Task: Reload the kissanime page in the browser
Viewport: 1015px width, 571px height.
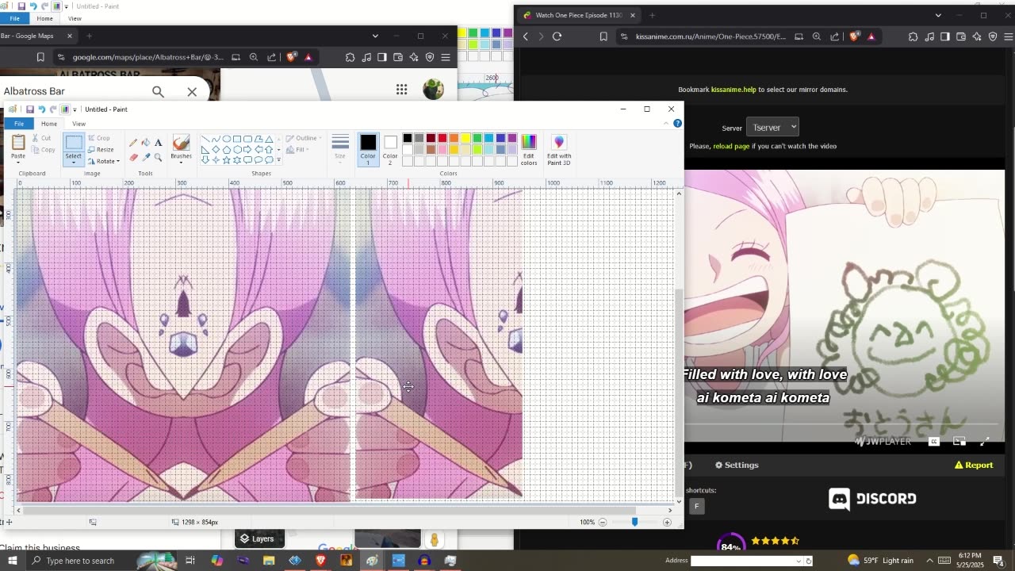Action: pyautogui.click(x=557, y=36)
